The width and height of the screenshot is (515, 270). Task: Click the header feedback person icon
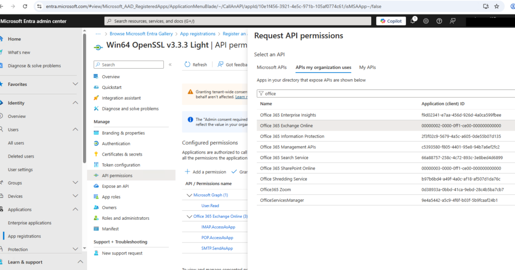coord(453,21)
